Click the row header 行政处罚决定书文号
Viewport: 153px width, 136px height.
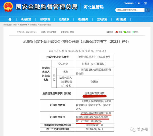coord(57,57)
